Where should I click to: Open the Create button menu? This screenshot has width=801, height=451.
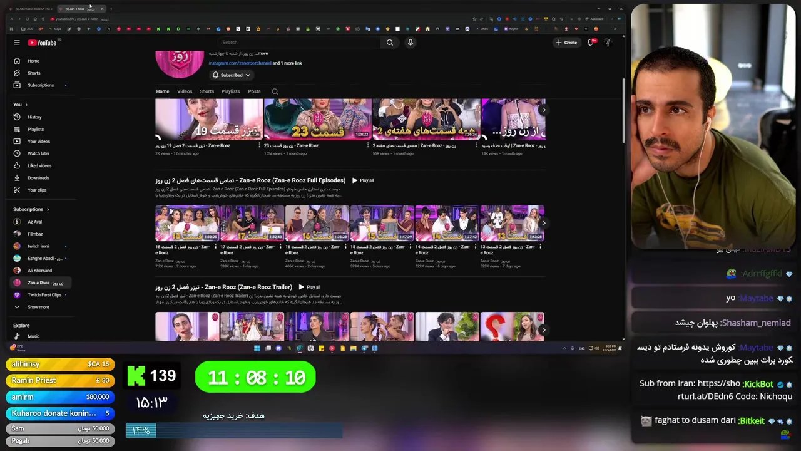click(566, 43)
